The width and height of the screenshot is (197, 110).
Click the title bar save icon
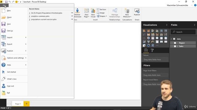click(x=6, y=2)
